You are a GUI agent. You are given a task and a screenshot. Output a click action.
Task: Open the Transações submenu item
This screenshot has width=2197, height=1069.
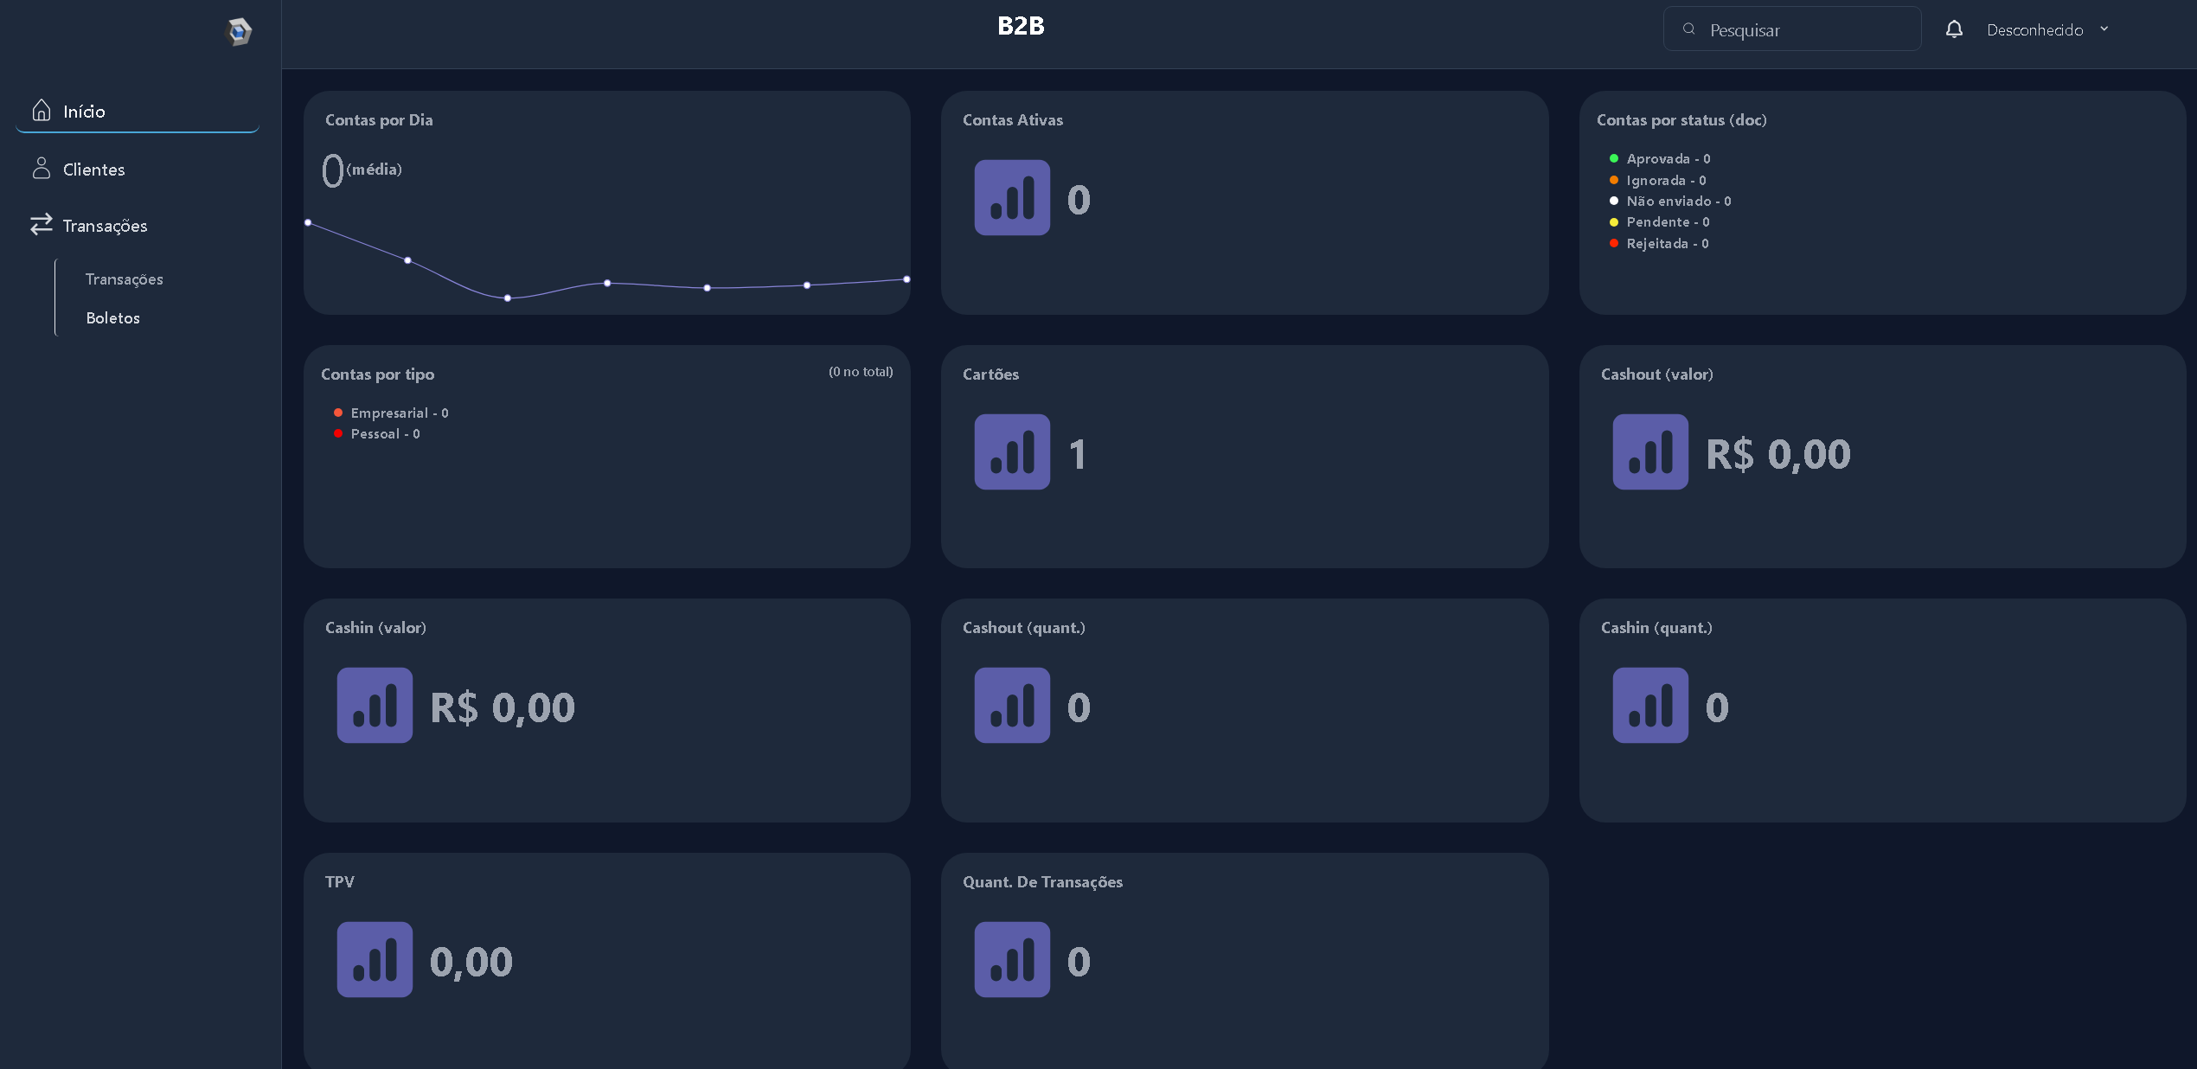click(125, 279)
